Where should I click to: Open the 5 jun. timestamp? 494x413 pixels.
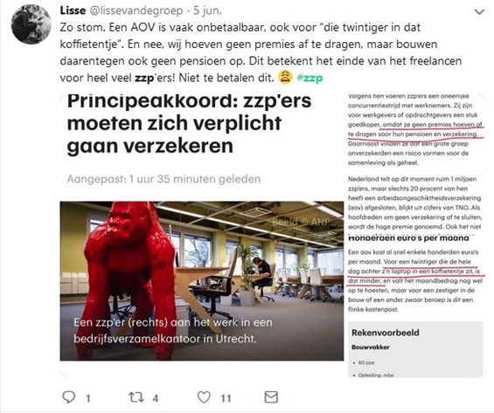click(x=207, y=10)
